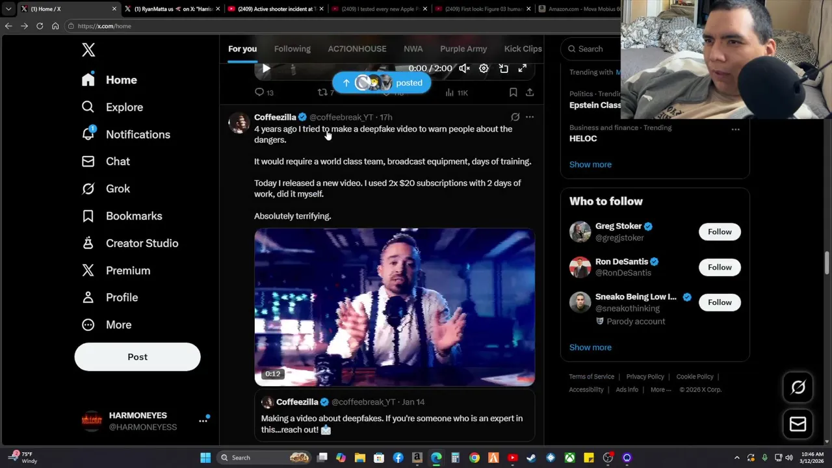
Task: Switch to the NWA tab
Action: click(413, 49)
